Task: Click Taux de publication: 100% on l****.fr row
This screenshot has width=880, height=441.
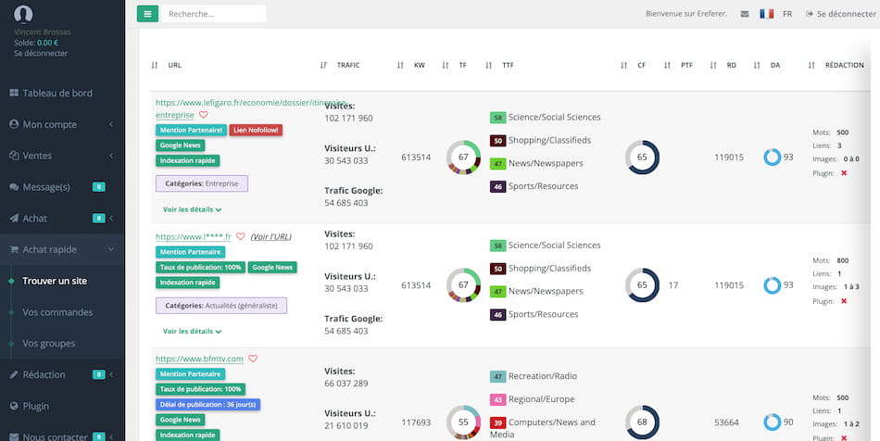Action: 200,268
